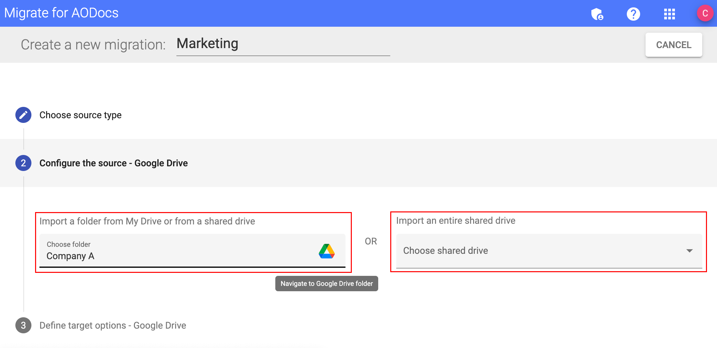Select the Define target options section

[113, 325]
